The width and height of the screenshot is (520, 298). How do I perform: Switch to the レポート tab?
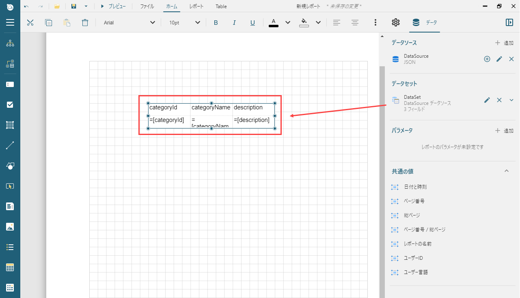pyautogui.click(x=196, y=7)
